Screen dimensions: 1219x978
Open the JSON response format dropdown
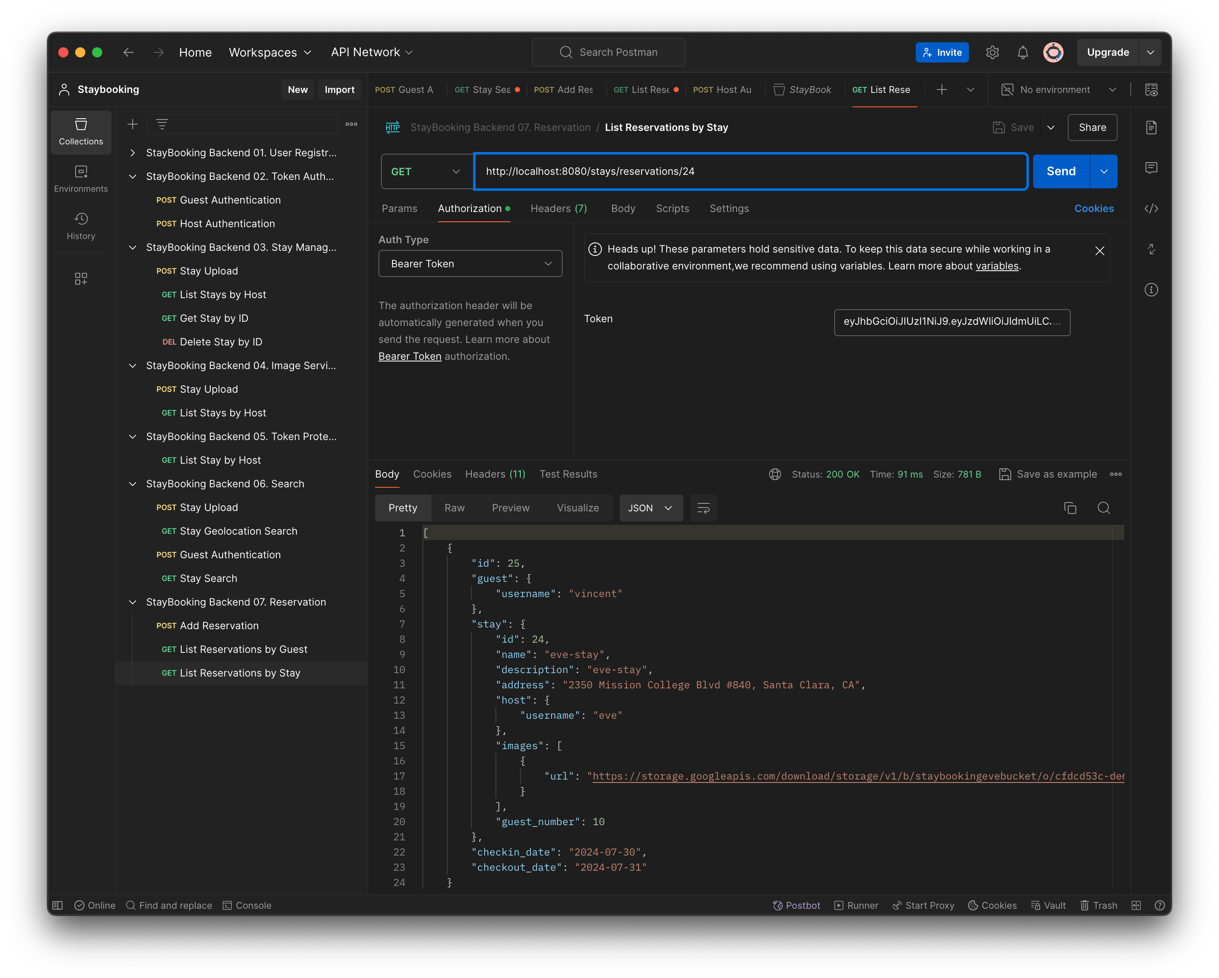pos(651,508)
